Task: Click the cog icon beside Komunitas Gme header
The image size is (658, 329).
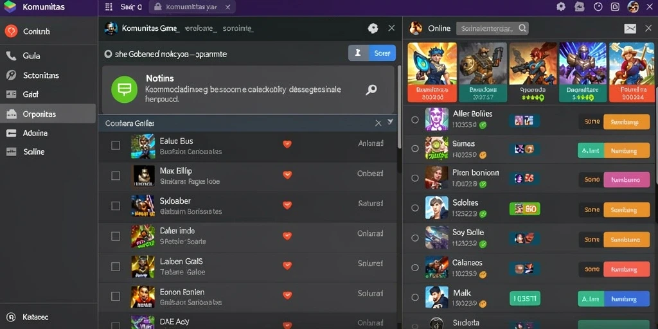Action: point(373,28)
